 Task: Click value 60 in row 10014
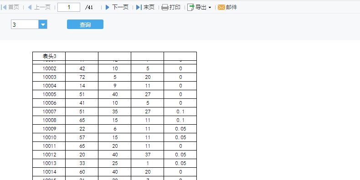coord(82,172)
